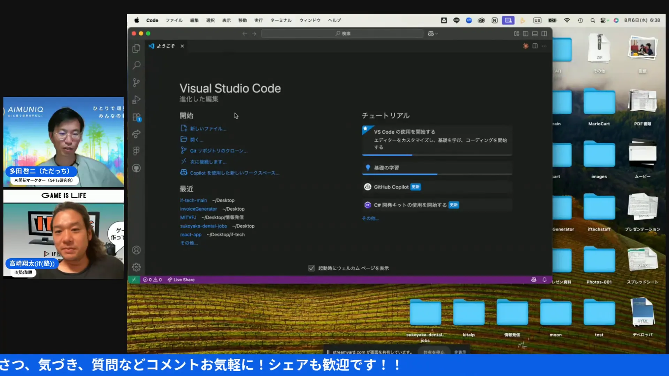Open the GitHub view in activity bar
This screenshot has width=669, height=376.
tap(136, 168)
